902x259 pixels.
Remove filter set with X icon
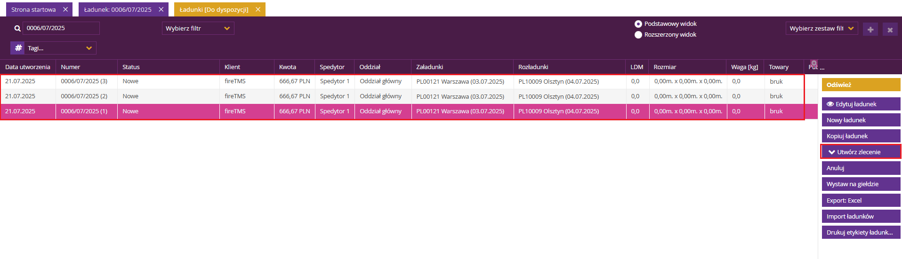[890, 29]
